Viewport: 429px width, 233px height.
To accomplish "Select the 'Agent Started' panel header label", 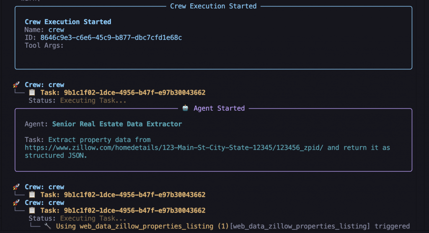I will (219, 108).
